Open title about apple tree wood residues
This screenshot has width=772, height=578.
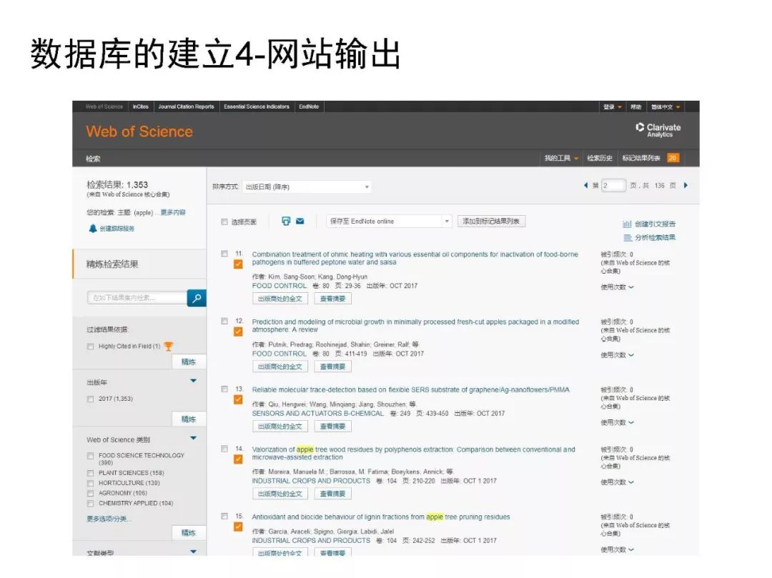[x=414, y=453]
